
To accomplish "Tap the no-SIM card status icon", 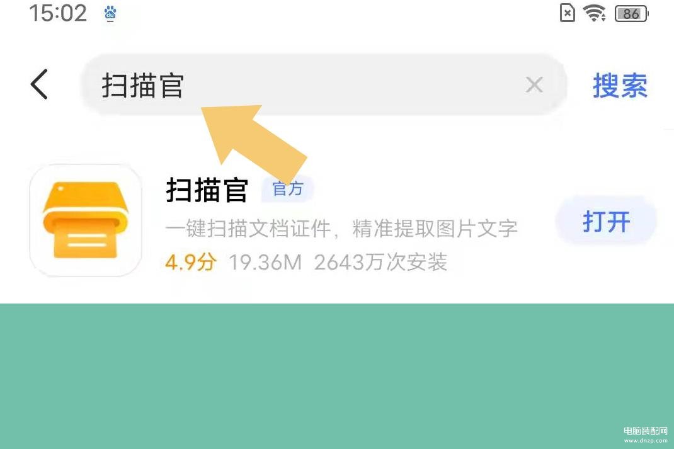I will [568, 13].
